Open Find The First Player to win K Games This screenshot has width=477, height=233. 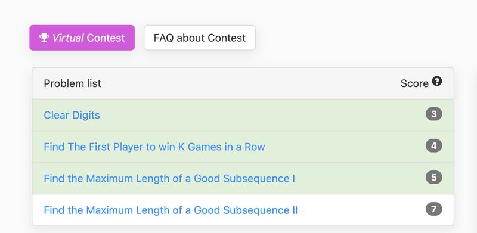[154, 147]
